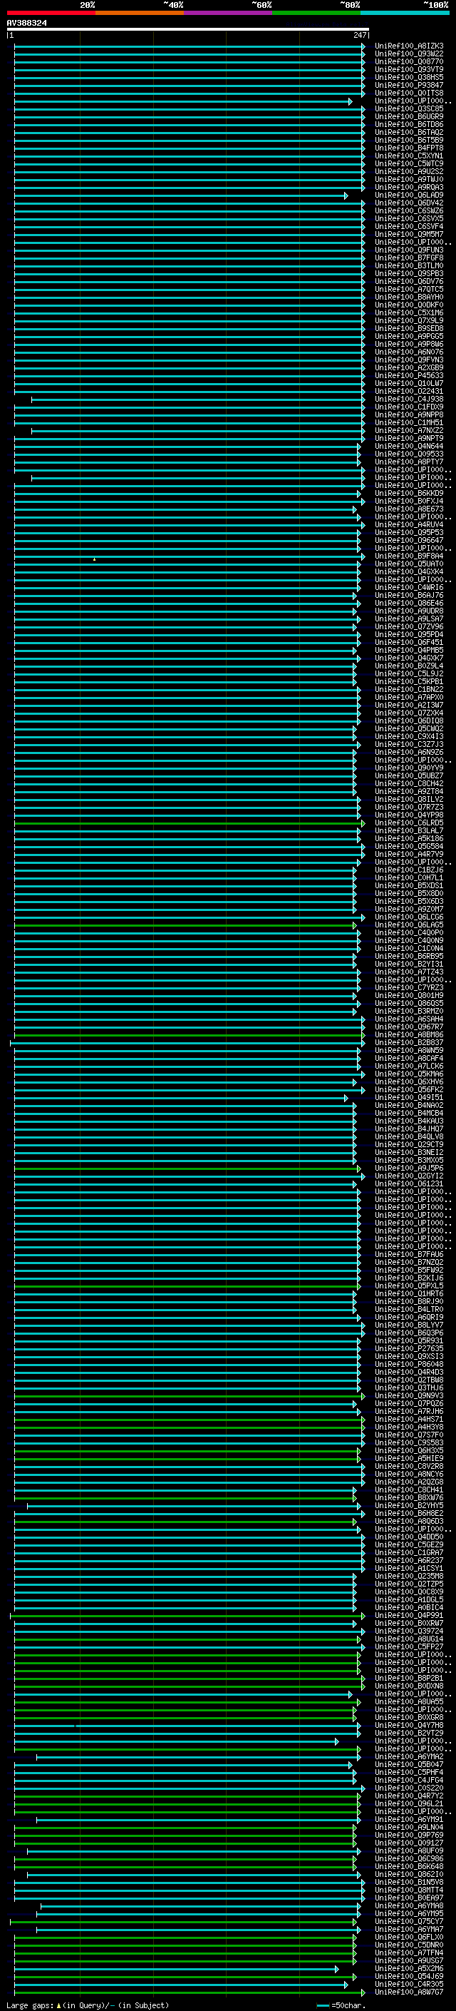Click UniRef100_B7FGF8 label
Viewport: 456px width, 2011px height.
pyautogui.click(x=408, y=258)
